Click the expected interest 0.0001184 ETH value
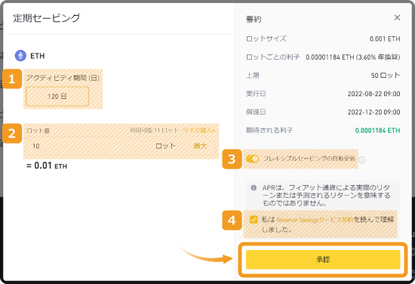 377,131
